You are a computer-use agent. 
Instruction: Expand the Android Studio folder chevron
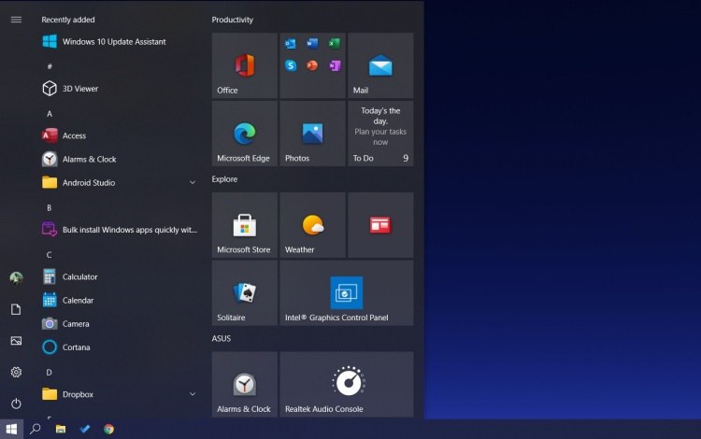tap(193, 183)
